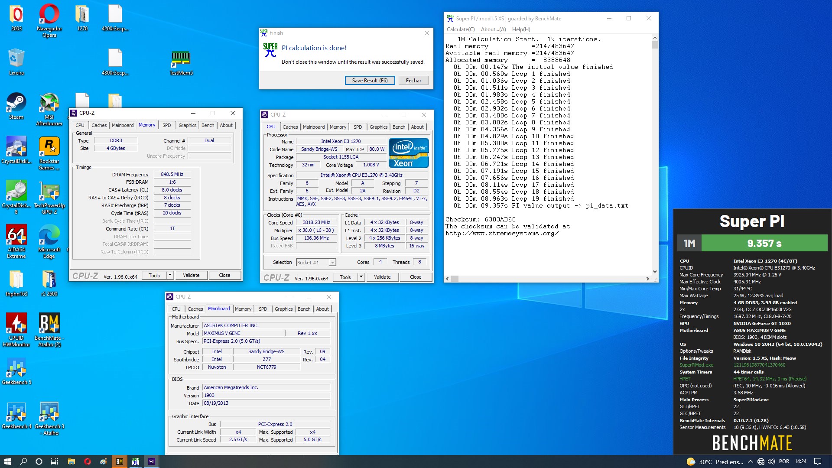Click the POR language indicator in the taskbar

[784, 461]
